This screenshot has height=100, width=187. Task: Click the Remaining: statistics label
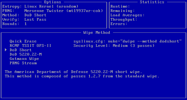coord(123,11)
